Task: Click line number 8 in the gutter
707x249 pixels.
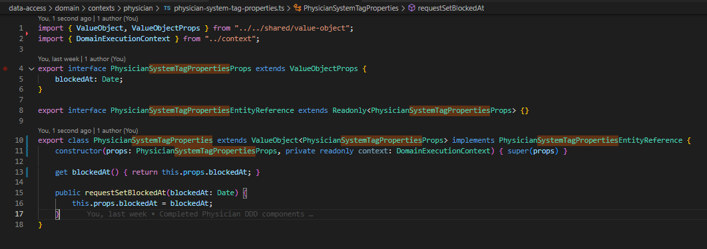Action: tap(21, 110)
